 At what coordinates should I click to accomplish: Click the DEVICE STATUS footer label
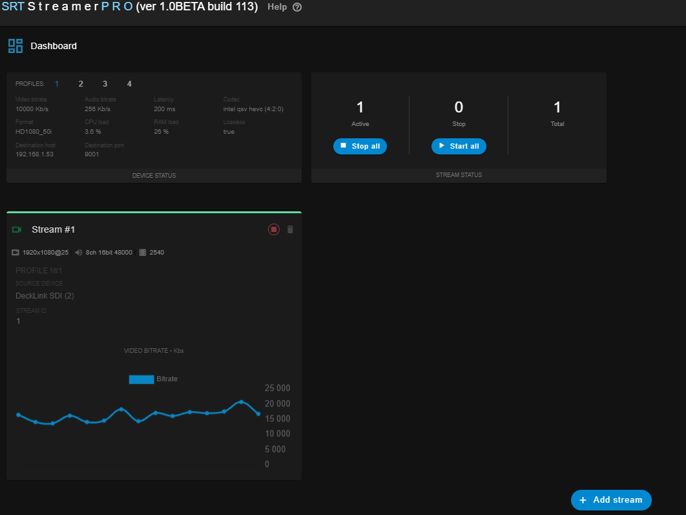point(154,176)
